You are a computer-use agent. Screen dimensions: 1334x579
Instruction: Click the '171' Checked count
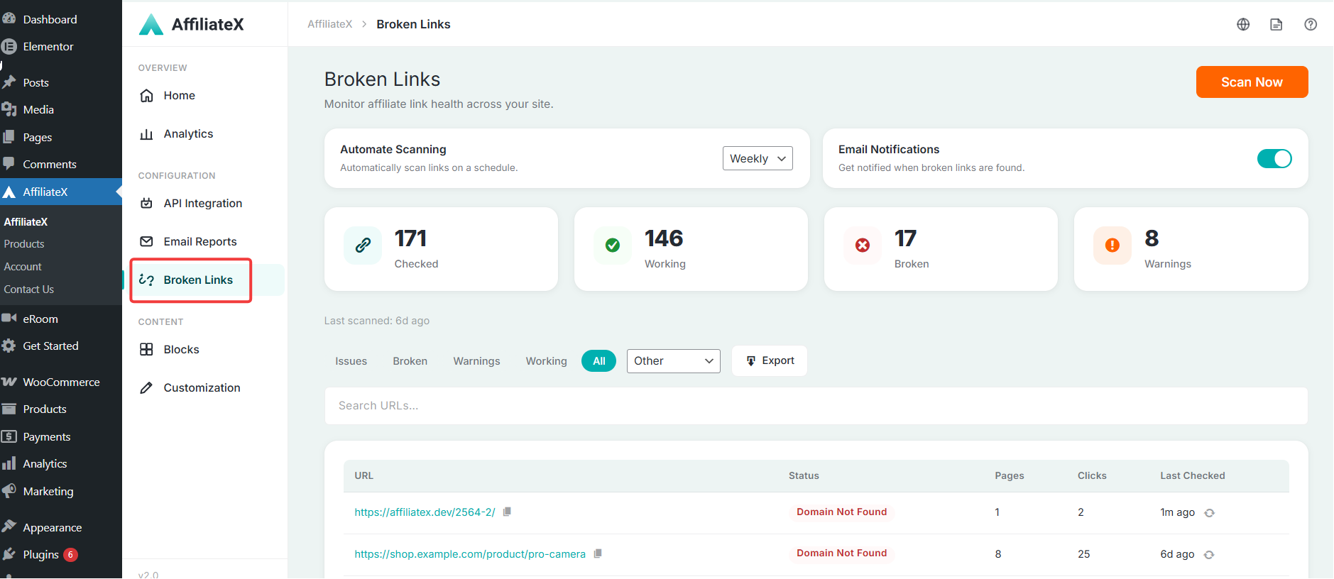click(410, 238)
